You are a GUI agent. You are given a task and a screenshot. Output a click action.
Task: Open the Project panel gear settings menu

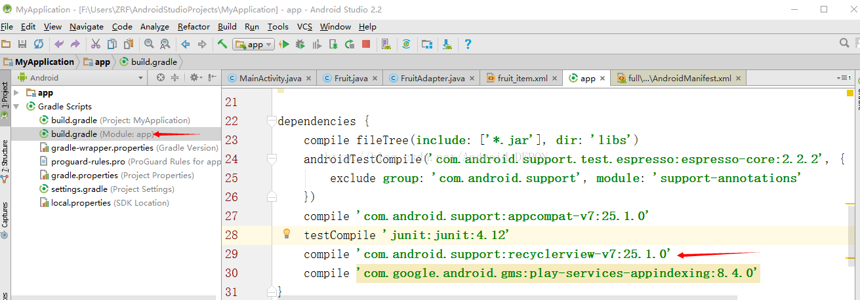[x=195, y=77]
